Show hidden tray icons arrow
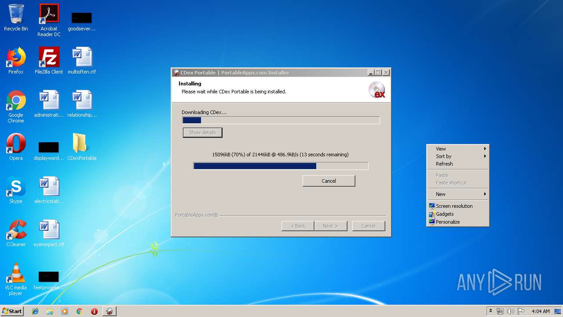This screenshot has height=317, width=563. coord(490,311)
